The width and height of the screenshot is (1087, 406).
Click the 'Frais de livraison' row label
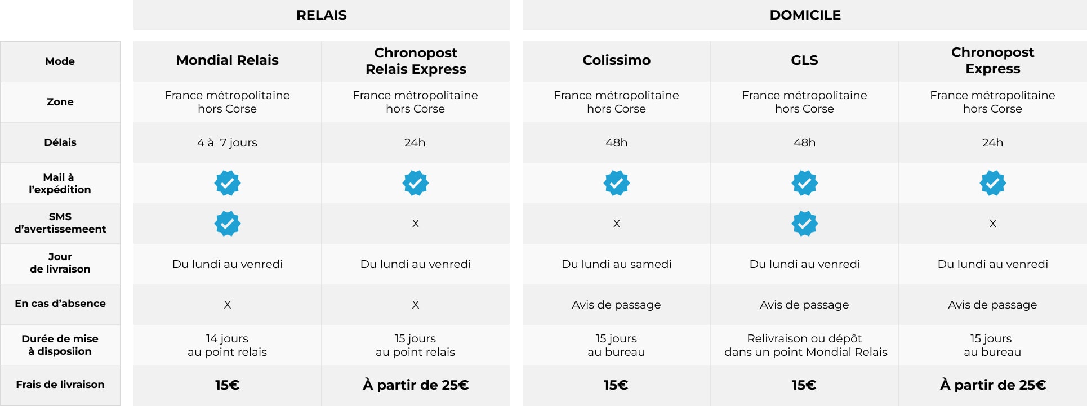coord(60,385)
